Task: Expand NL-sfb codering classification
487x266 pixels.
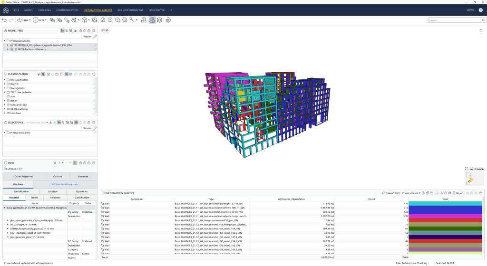Action: tap(4, 109)
